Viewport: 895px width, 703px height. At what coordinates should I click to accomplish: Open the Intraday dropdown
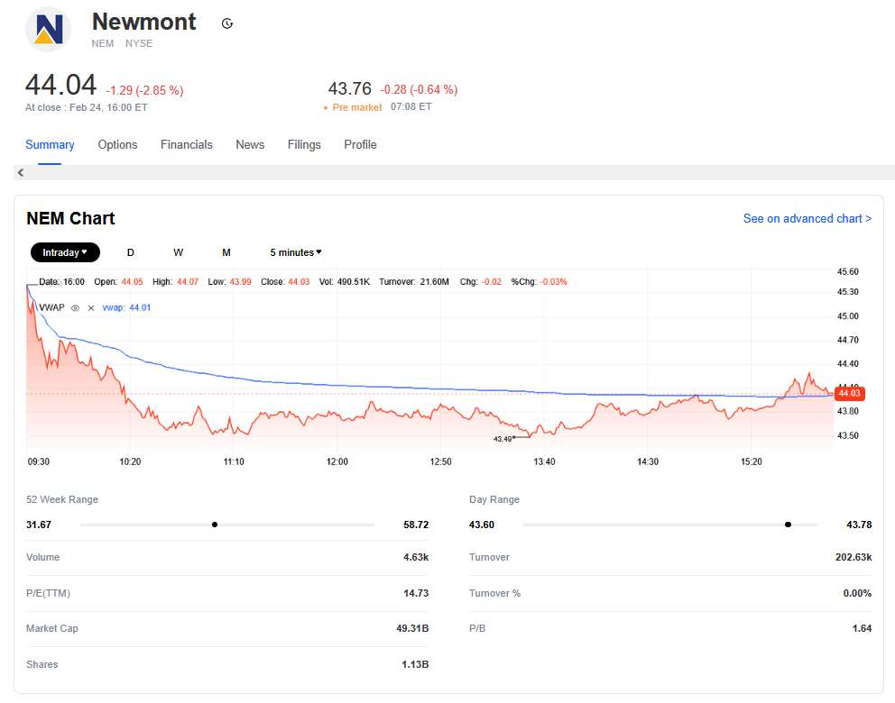click(x=65, y=252)
